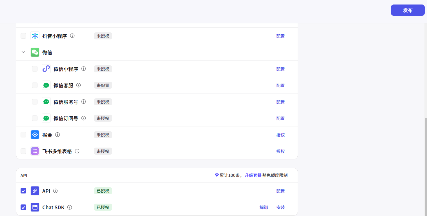Uncheck the Chat SDK checkbox
This screenshot has height=216, width=427.
click(x=23, y=207)
